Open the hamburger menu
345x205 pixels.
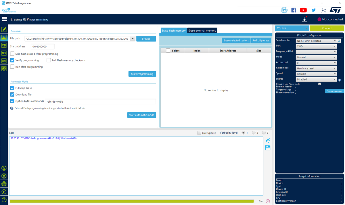click(5, 19)
